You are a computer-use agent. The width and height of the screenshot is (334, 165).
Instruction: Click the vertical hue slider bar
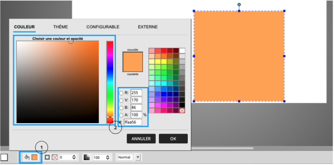coord(110,82)
